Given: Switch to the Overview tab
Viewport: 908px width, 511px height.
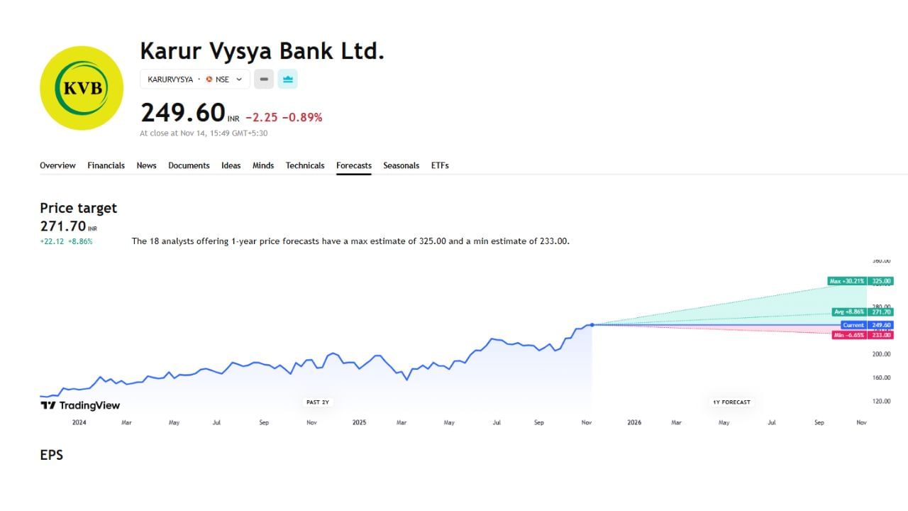Looking at the screenshot, I should pyautogui.click(x=57, y=165).
